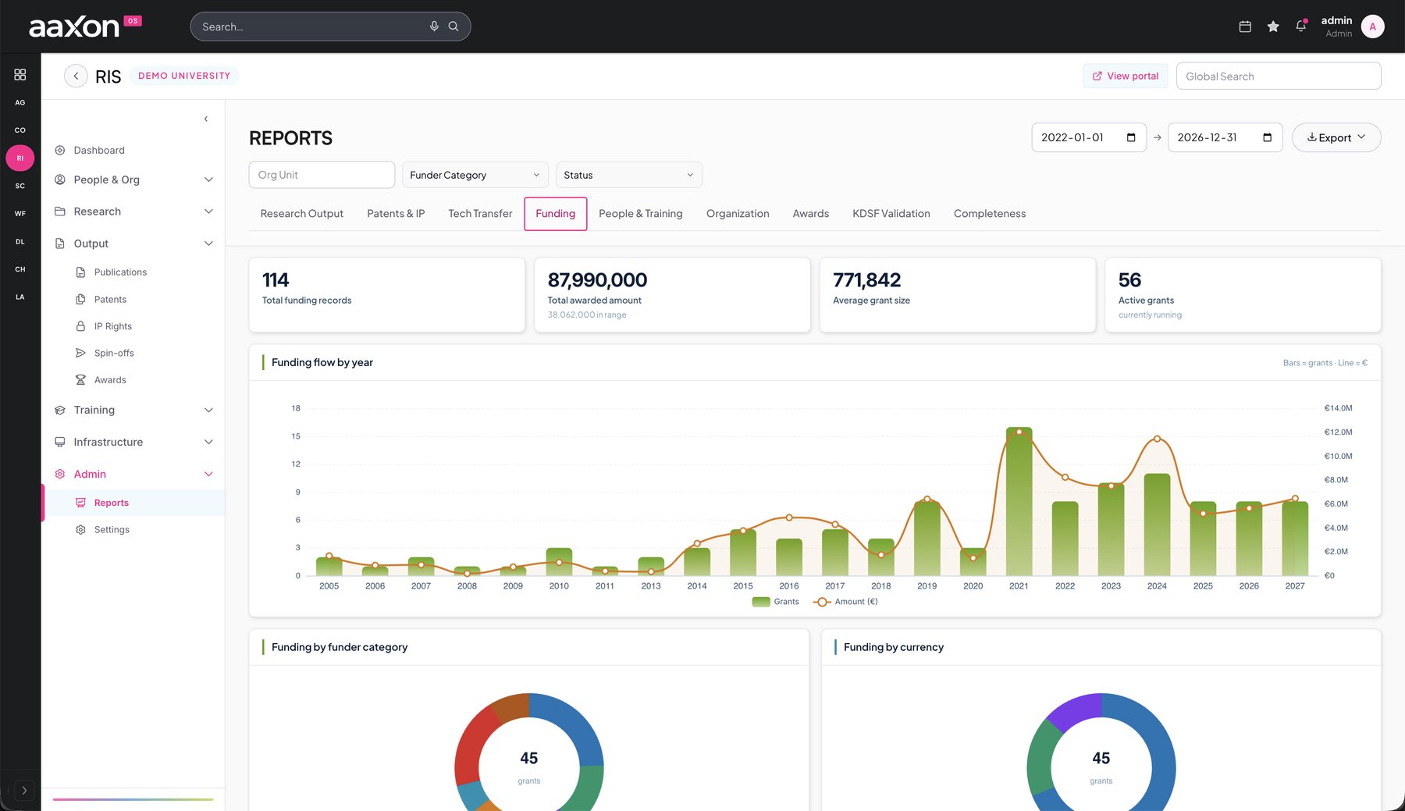Open the Status dropdown
This screenshot has width=1405, height=811.
click(x=629, y=175)
